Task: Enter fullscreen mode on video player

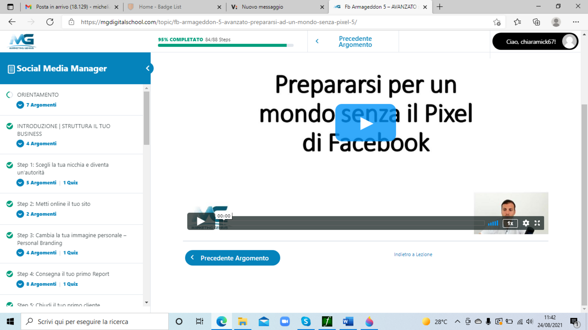Action: coord(537,223)
